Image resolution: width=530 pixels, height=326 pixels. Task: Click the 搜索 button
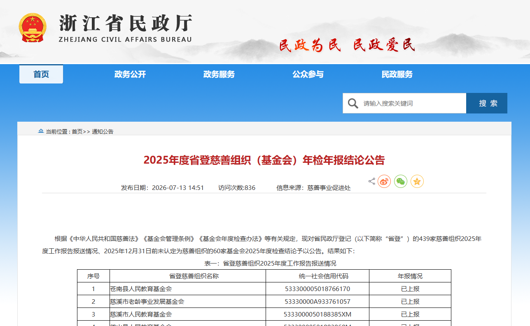(x=487, y=103)
